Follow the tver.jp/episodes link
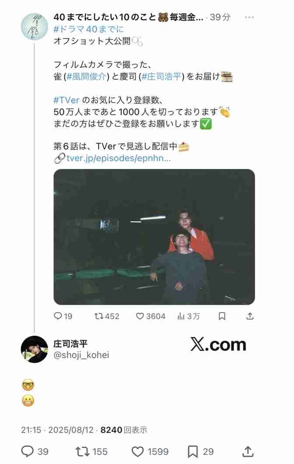Image resolution: width=294 pixels, height=464 pixels. [118, 158]
